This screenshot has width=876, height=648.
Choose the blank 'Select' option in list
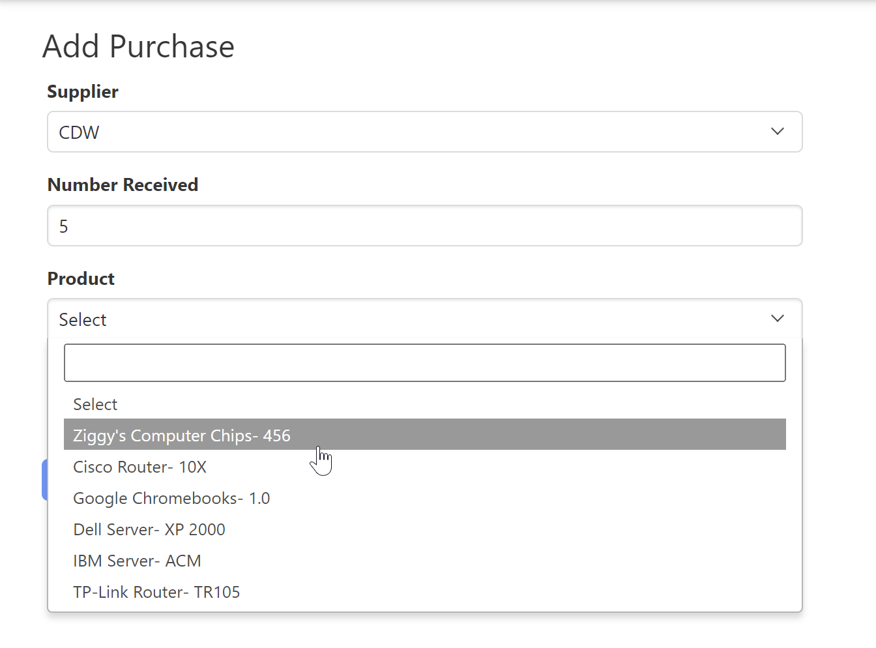[x=95, y=404]
